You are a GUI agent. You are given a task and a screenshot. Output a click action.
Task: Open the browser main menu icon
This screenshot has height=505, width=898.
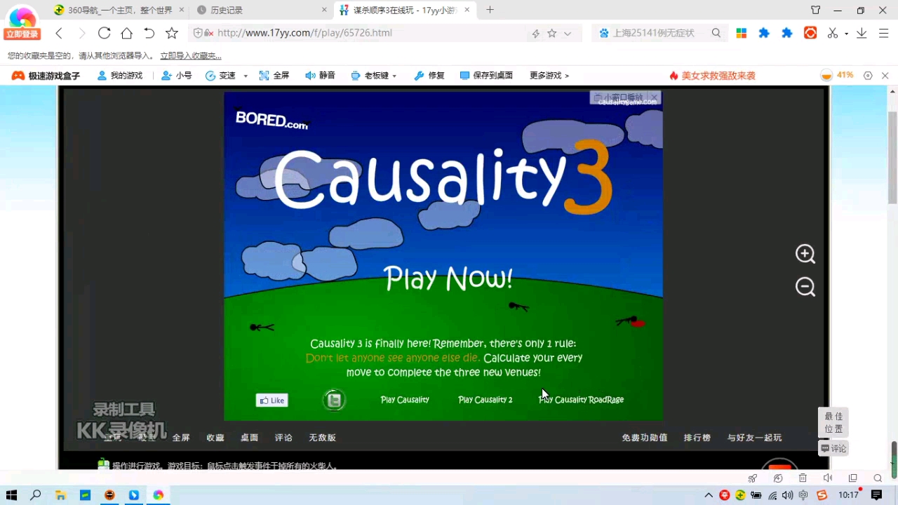point(883,33)
